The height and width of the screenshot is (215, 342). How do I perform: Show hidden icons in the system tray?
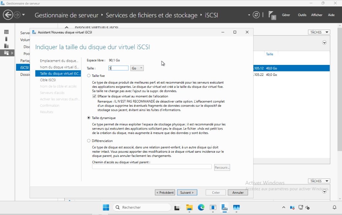tap(283, 207)
